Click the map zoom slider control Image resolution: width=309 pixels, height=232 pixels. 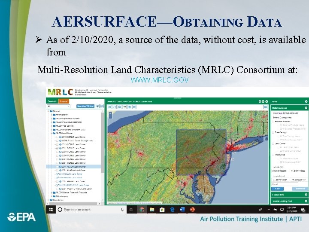coord(110,115)
